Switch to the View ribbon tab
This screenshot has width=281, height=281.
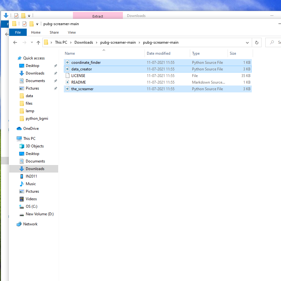(72, 32)
